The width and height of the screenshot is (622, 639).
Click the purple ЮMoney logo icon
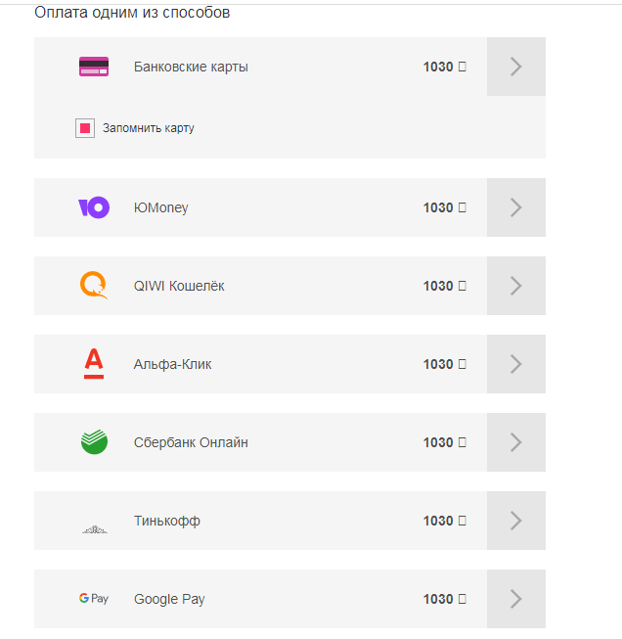94,207
